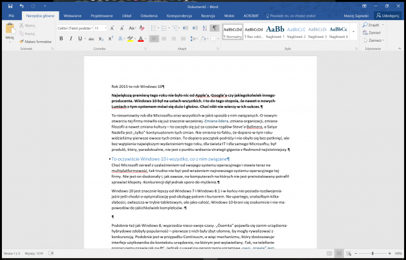
Task: Switch to the Odwołania tab
Action: coord(149,16)
